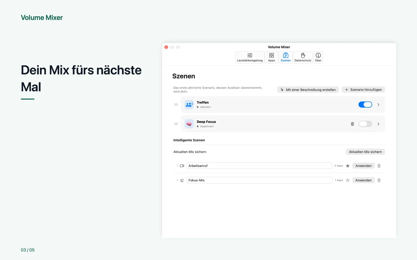Favorite the Fokus-Mix star
417x260 pixels.
(x=348, y=180)
